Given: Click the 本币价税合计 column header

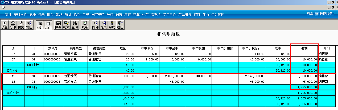Looking at the screenshot, I should (252, 48).
